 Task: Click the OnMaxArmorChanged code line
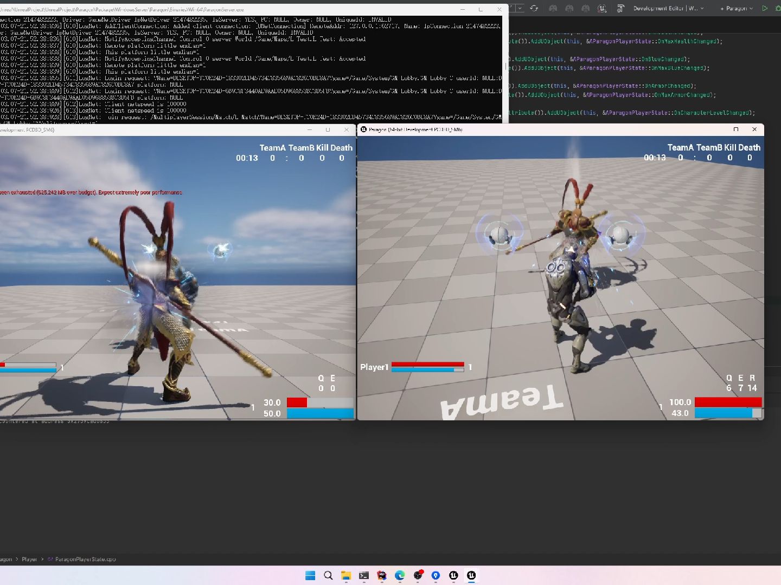click(x=613, y=95)
